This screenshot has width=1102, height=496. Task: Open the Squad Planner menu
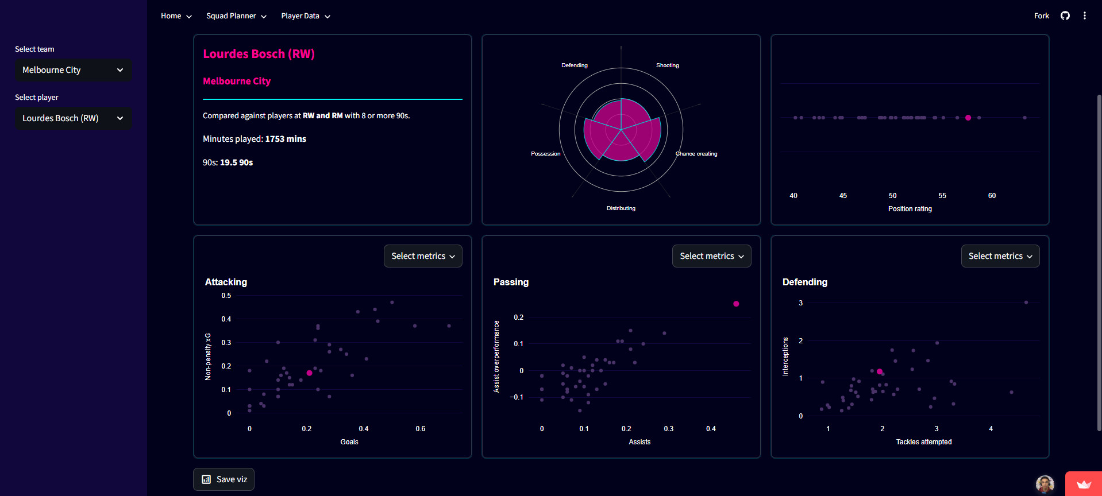236,16
